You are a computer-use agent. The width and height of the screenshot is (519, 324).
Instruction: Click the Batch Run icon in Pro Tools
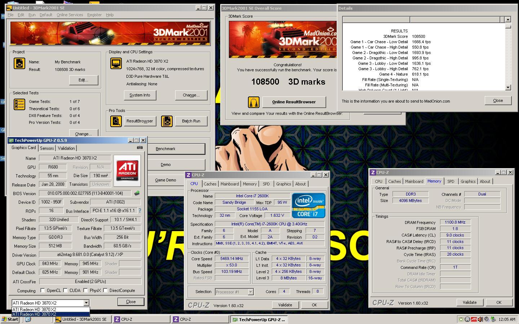167,121
